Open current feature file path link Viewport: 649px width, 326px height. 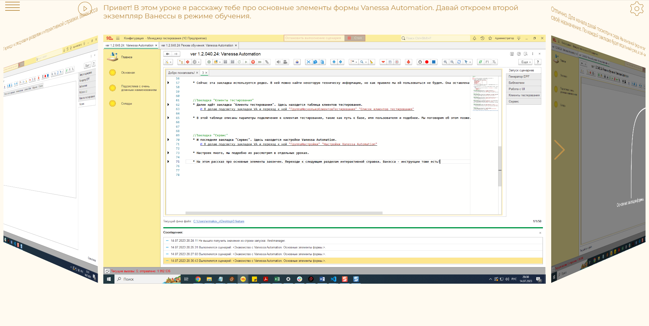(219, 221)
